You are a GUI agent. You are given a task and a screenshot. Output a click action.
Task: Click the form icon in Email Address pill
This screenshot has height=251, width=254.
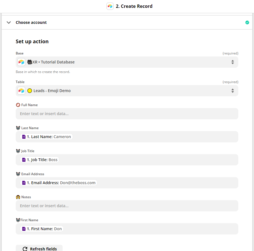24,183
